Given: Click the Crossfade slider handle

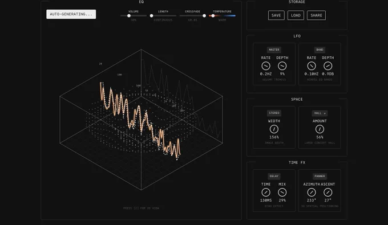Looking at the screenshot, I should click(x=204, y=16).
